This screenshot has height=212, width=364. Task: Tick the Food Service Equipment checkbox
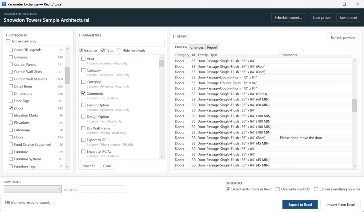[11, 145]
